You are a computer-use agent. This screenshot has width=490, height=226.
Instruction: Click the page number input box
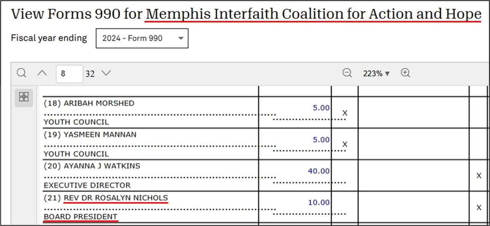click(69, 74)
